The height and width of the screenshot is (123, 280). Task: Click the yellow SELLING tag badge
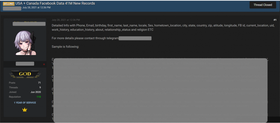pyautogui.click(x=9, y=4)
